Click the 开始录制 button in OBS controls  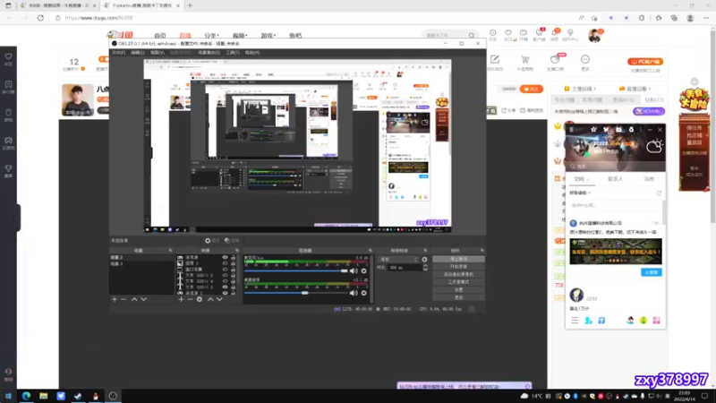458,267
